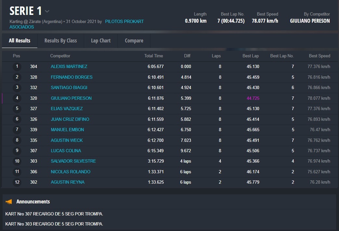Viewport: 339px width, 231px height.
Task: Click the purple 44.725 best lap time
Action: coord(253,98)
